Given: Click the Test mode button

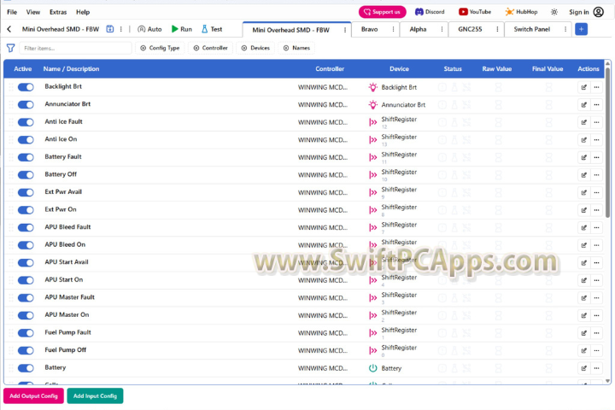Looking at the screenshot, I should pos(212,29).
